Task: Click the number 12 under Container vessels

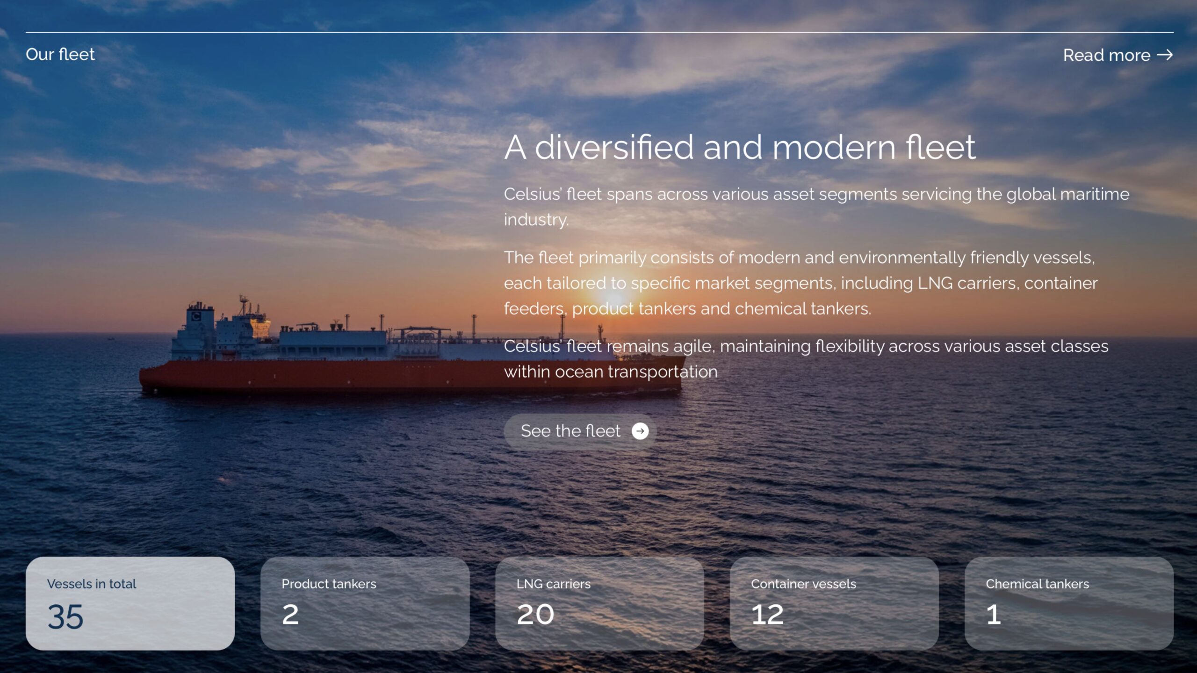Action: 767,615
